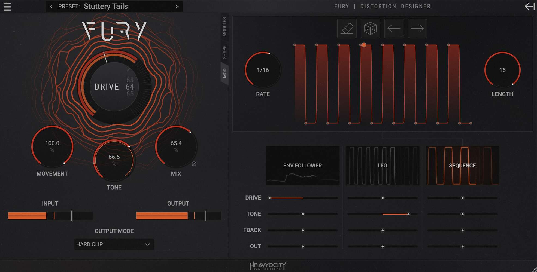Activate the ENV FOLLOWER modulation source
The height and width of the screenshot is (272, 537).
pos(302,165)
